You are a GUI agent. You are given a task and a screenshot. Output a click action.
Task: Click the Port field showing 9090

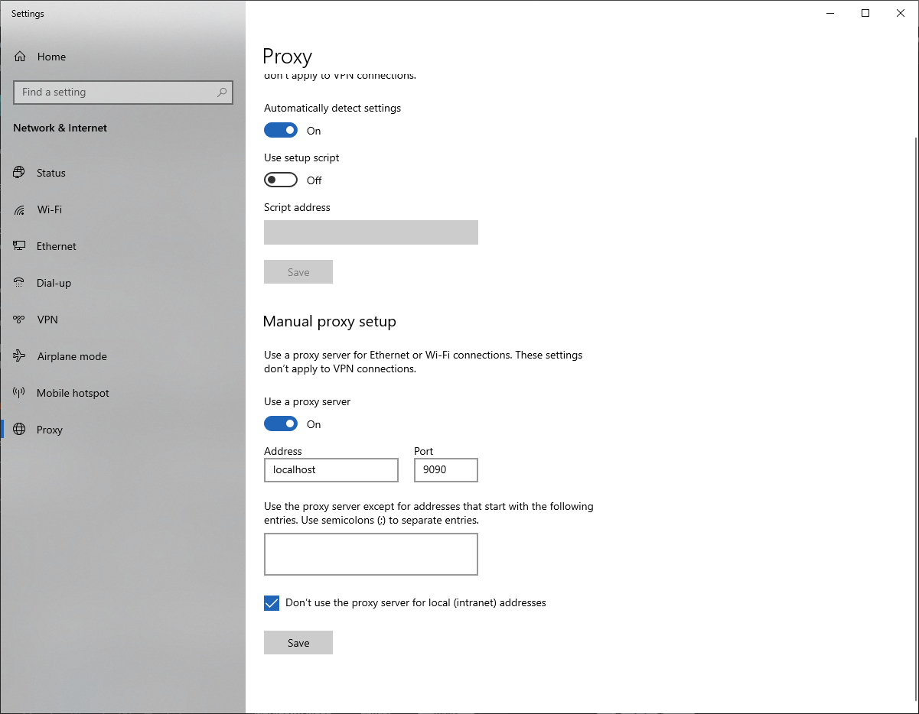[x=445, y=470]
